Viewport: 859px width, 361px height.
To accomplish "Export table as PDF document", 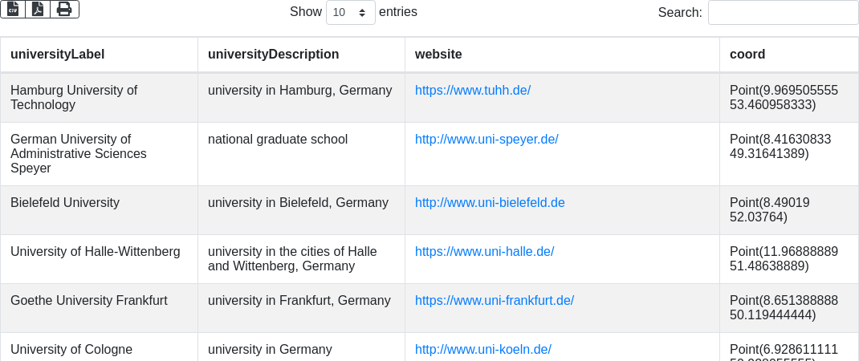I will pyautogui.click(x=38, y=10).
